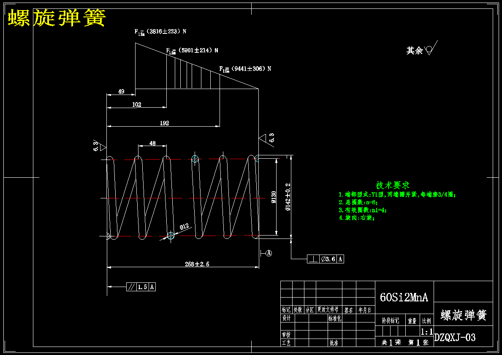
Task: Select requirement line 3 有效圈数 n1=4
Action: (x=363, y=210)
